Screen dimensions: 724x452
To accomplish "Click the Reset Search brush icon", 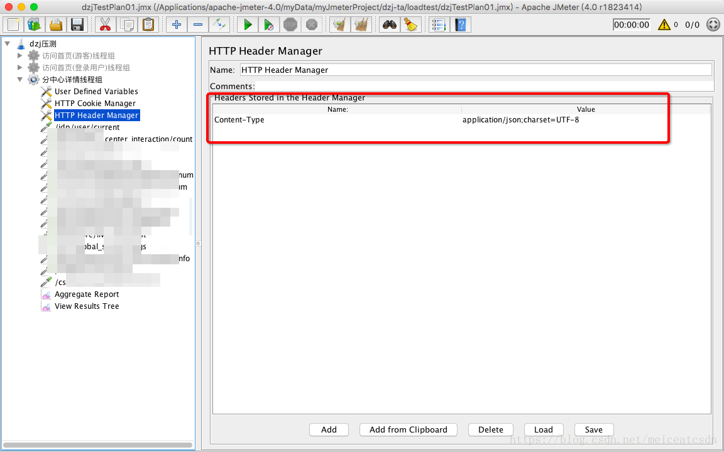I will pos(410,24).
